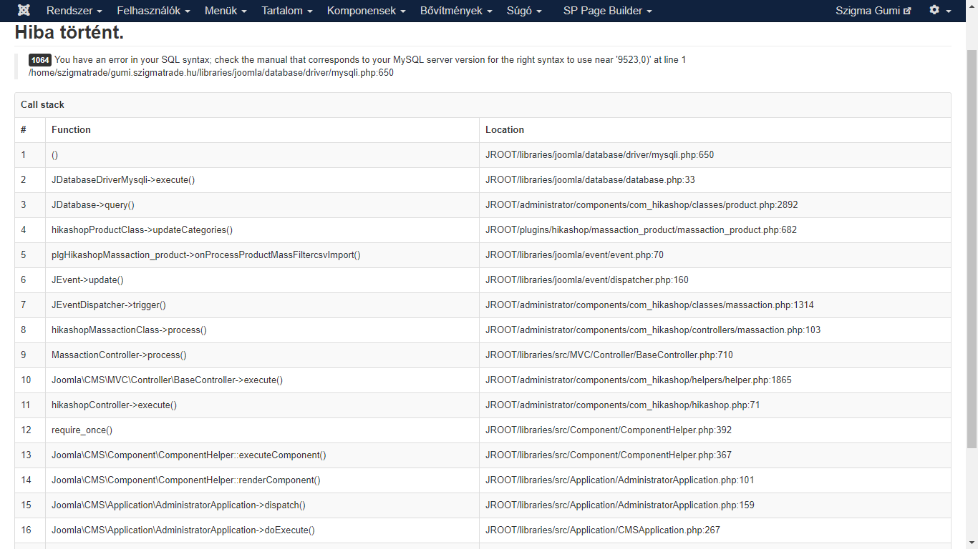Screen dimensions: 978x549
Task: Open the Bővítmények menu
Action: click(456, 11)
